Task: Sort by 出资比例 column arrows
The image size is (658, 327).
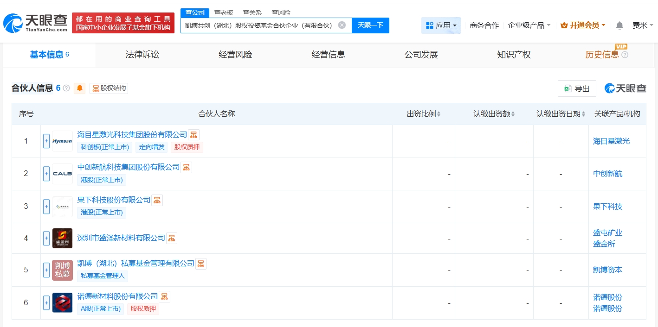Action: [439, 114]
